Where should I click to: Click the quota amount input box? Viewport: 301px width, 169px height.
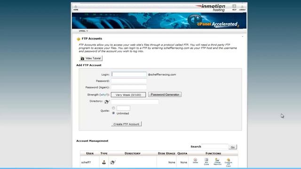123,108
